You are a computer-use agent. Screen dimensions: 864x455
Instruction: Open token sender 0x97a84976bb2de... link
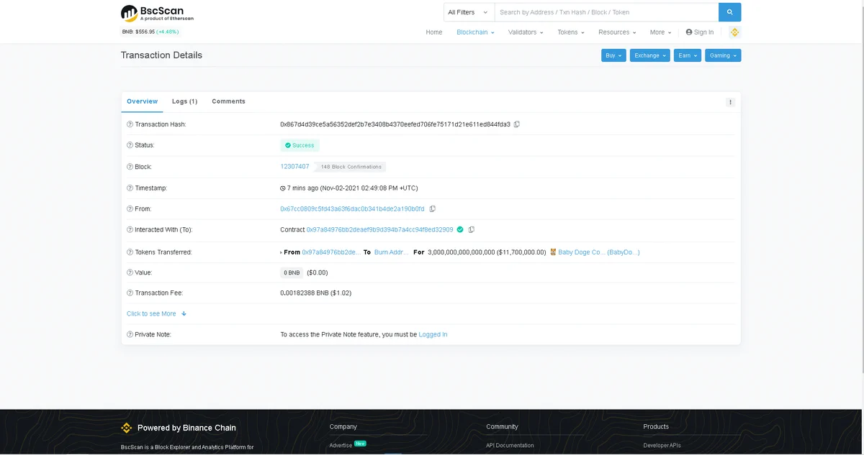pos(331,252)
